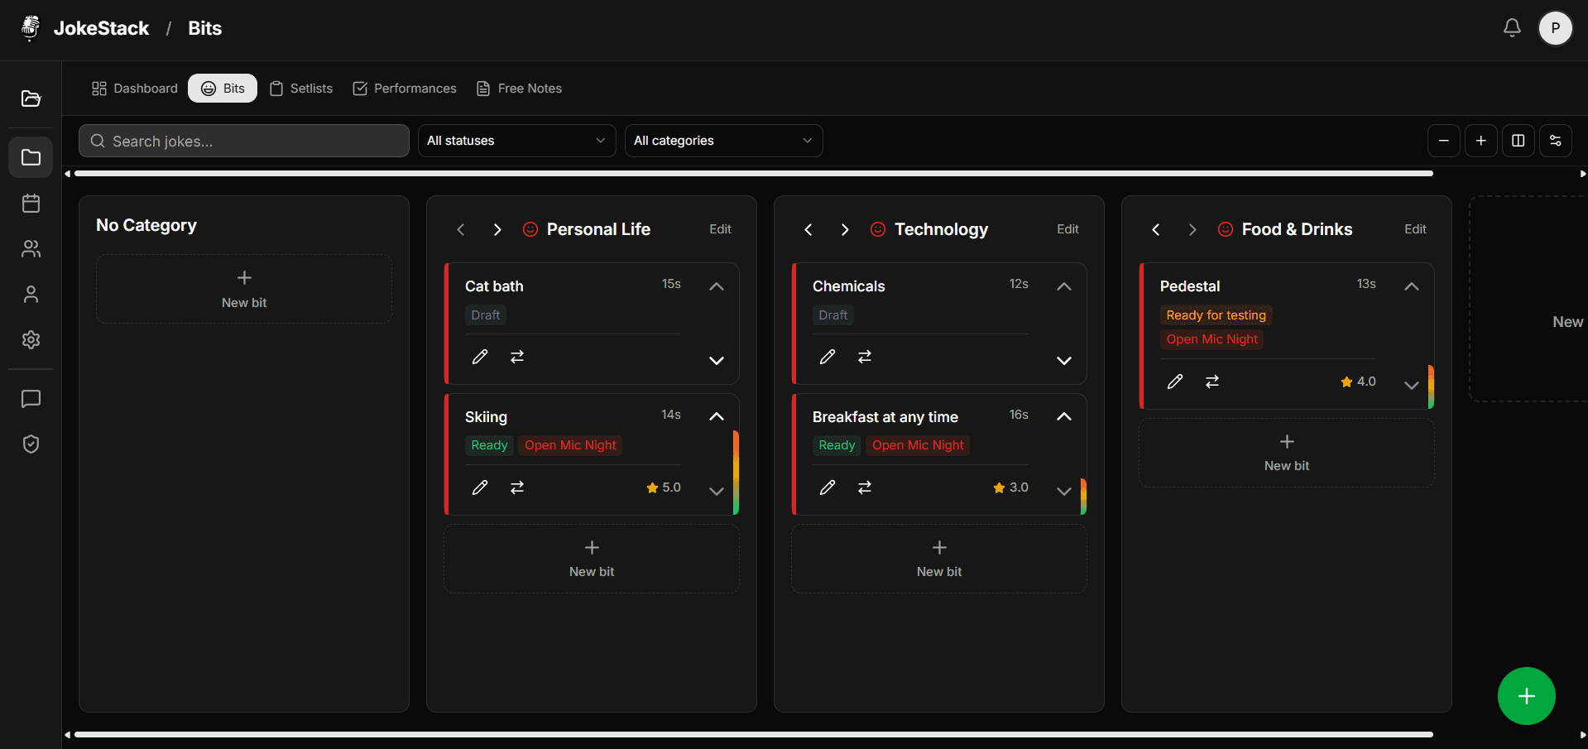Select the Bits tab
Image resolution: width=1588 pixels, height=749 pixels.
pos(223,89)
